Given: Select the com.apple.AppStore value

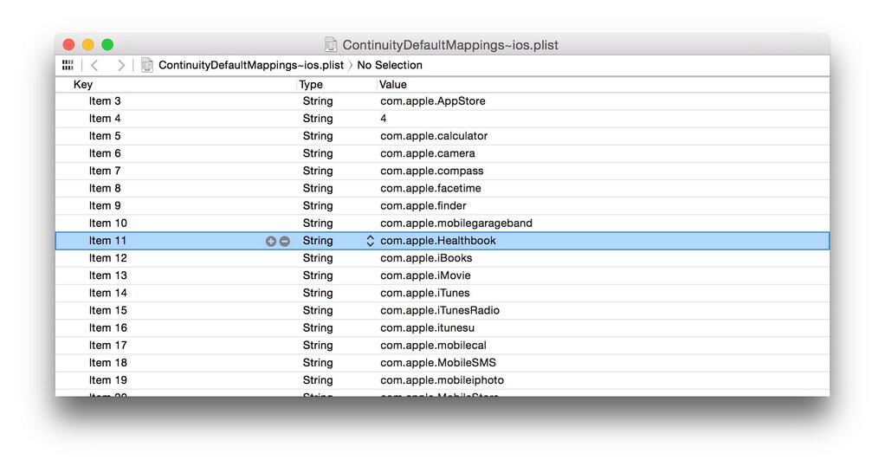Looking at the screenshot, I should (x=433, y=101).
